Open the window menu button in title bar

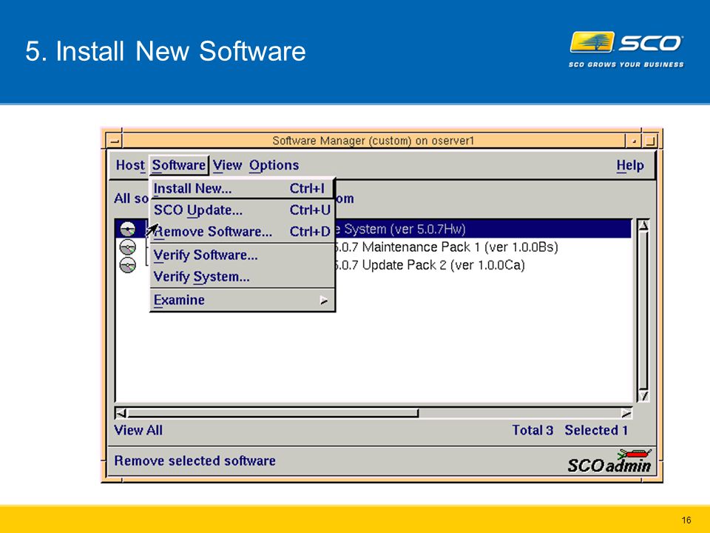(x=114, y=141)
